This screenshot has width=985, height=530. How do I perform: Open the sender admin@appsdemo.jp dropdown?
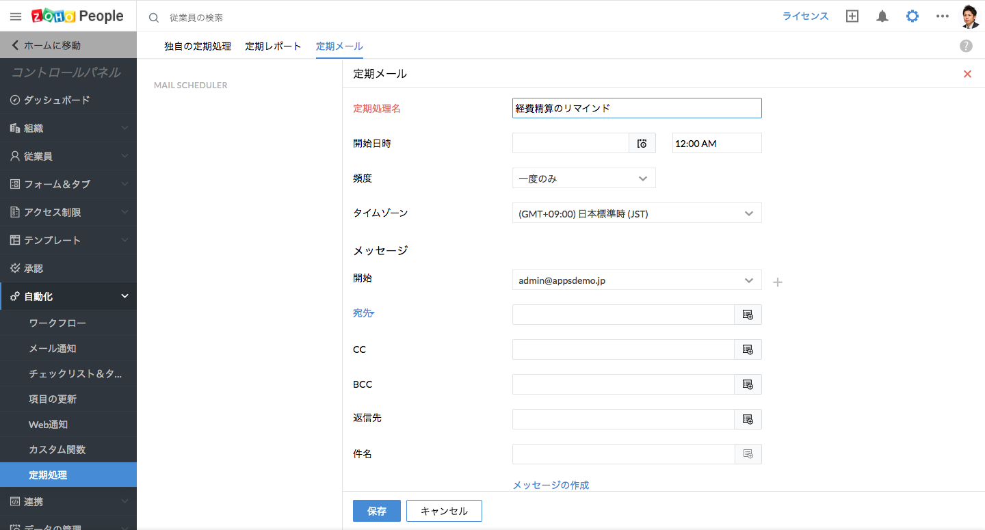point(636,280)
